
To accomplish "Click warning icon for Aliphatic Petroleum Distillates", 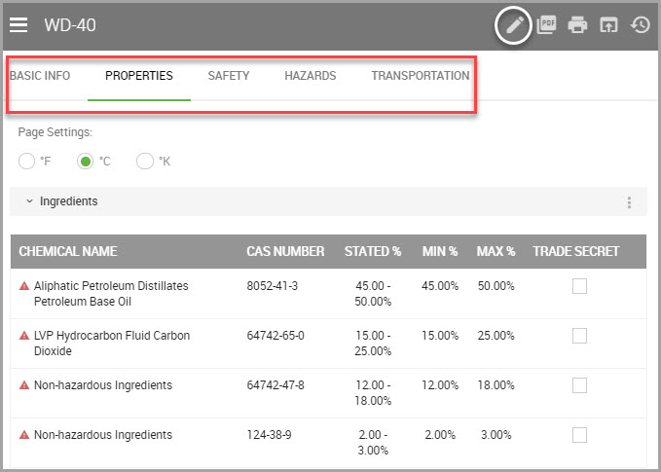I will pyautogui.click(x=24, y=286).
